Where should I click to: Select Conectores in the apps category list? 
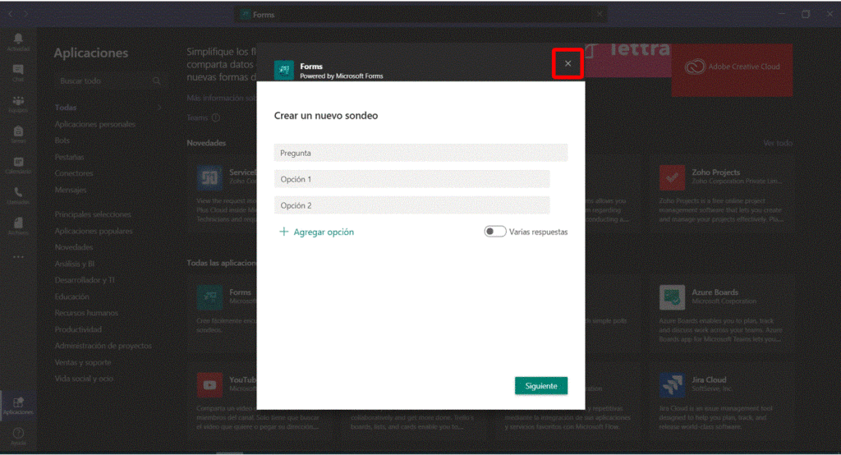pyautogui.click(x=74, y=173)
